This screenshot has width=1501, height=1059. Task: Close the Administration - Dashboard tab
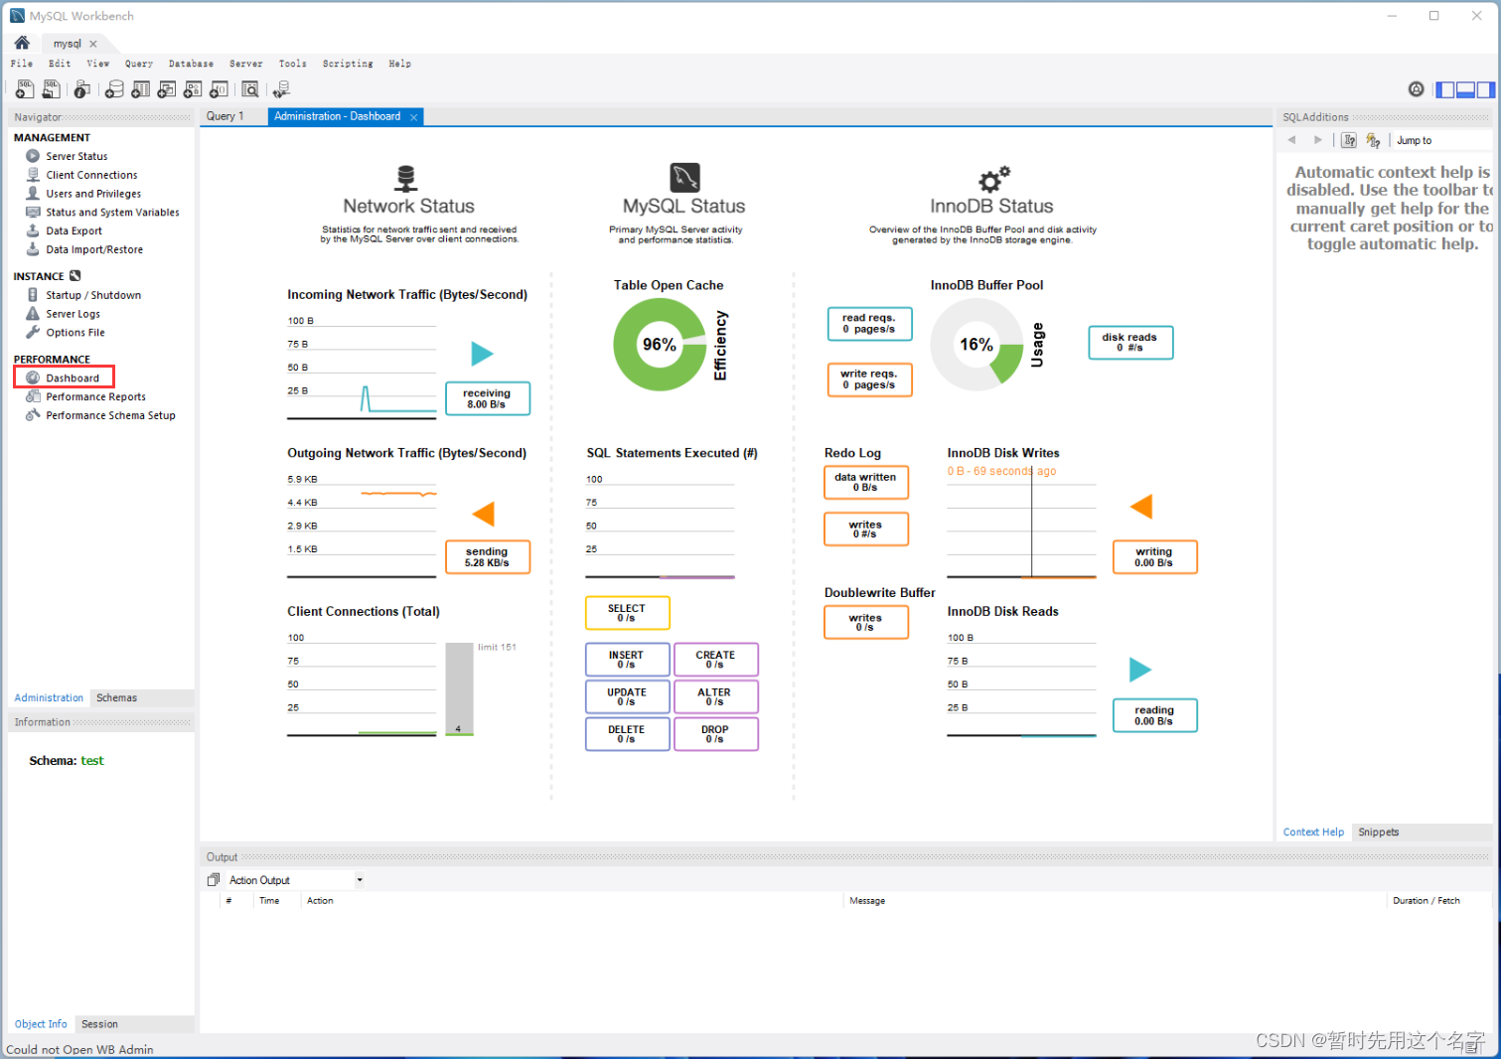click(414, 117)
